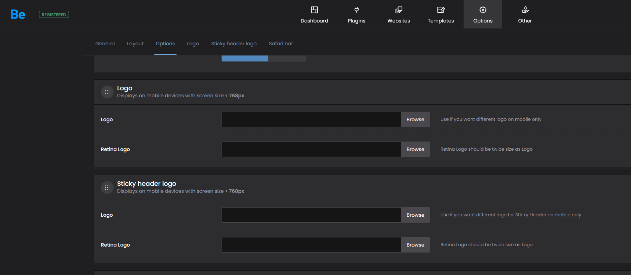Browse for the mobile Logo image

[x=415, y=119]
